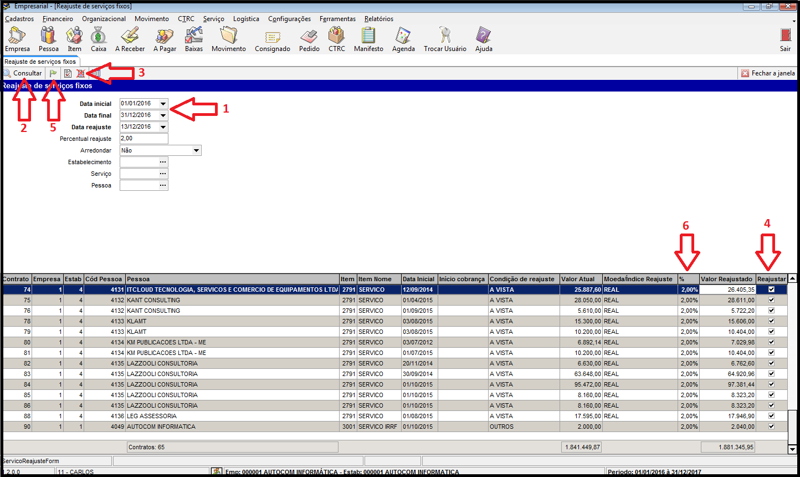This screenshot has width=800, height=477.
Task: Uncheck Reajustar for AUTOCOM INFORMATICA row
Action: coord(771,427)
